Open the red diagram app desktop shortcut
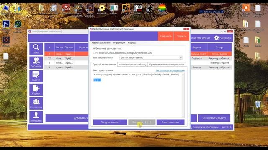268x150 pixels. point(66,8)
